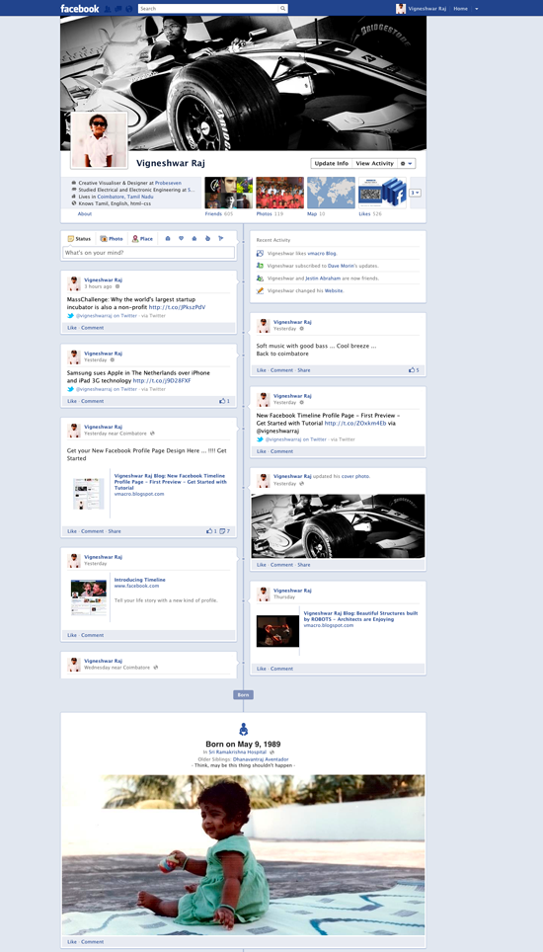Click Comment on the Introducing Timeline post
The image size is (543, 952).
(92, 635)
